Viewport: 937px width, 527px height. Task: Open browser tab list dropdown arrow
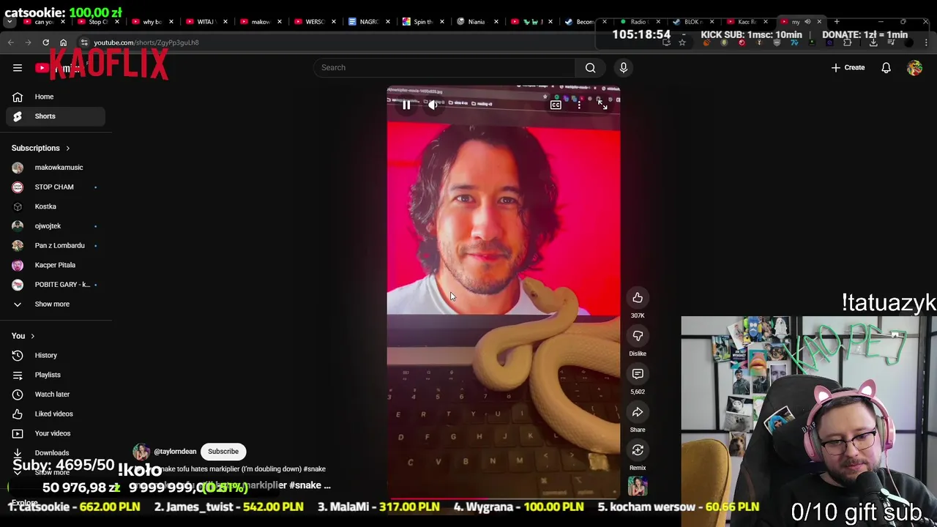(9, 22)
